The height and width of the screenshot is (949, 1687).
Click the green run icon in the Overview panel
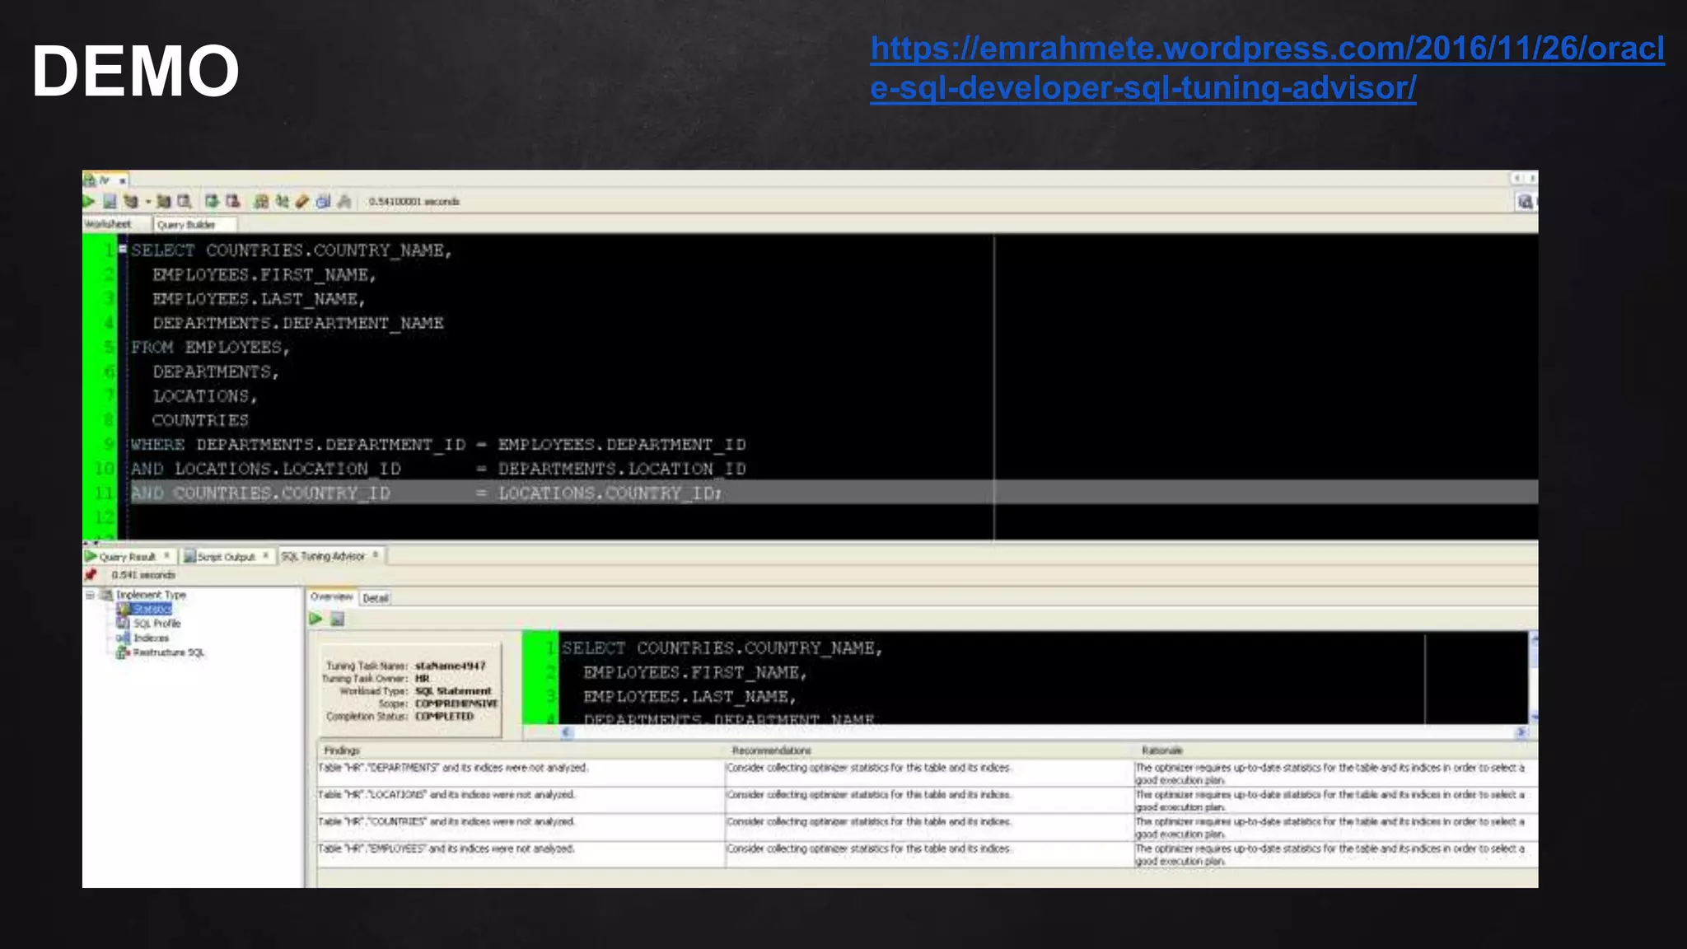316,619
